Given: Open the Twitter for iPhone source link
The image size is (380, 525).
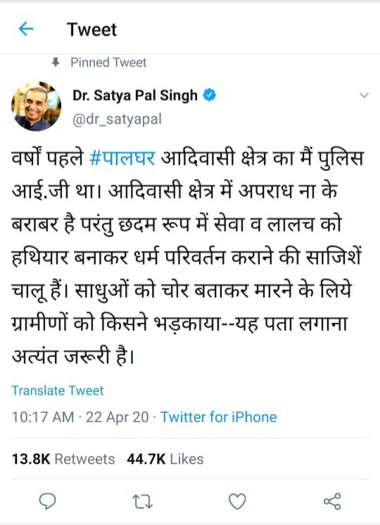Looking at the screenshot, I should pos(219,417).
